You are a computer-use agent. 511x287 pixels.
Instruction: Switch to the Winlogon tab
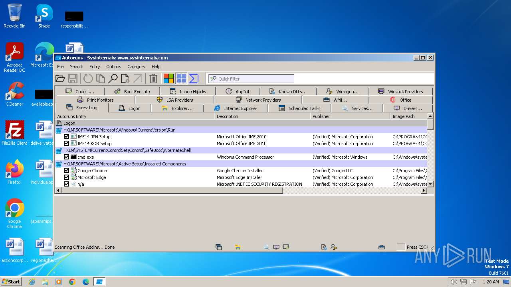342,92
